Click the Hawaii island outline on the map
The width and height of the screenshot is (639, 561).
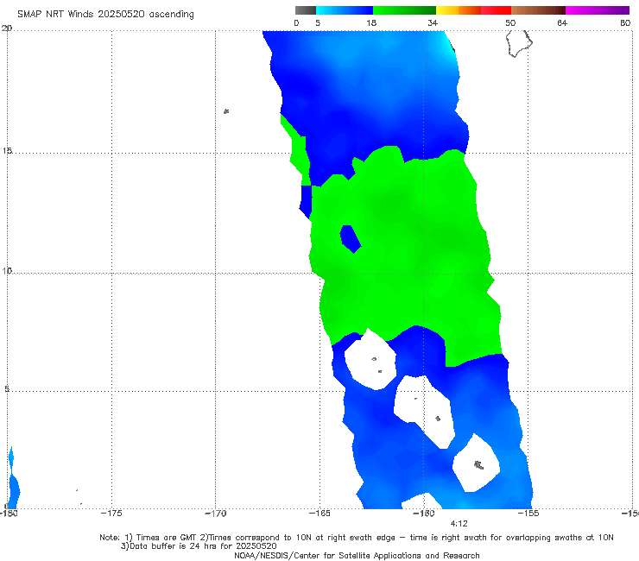point(519,43)
